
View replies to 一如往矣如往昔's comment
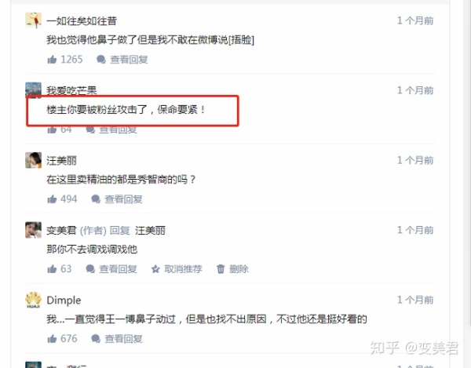[129, 60]
